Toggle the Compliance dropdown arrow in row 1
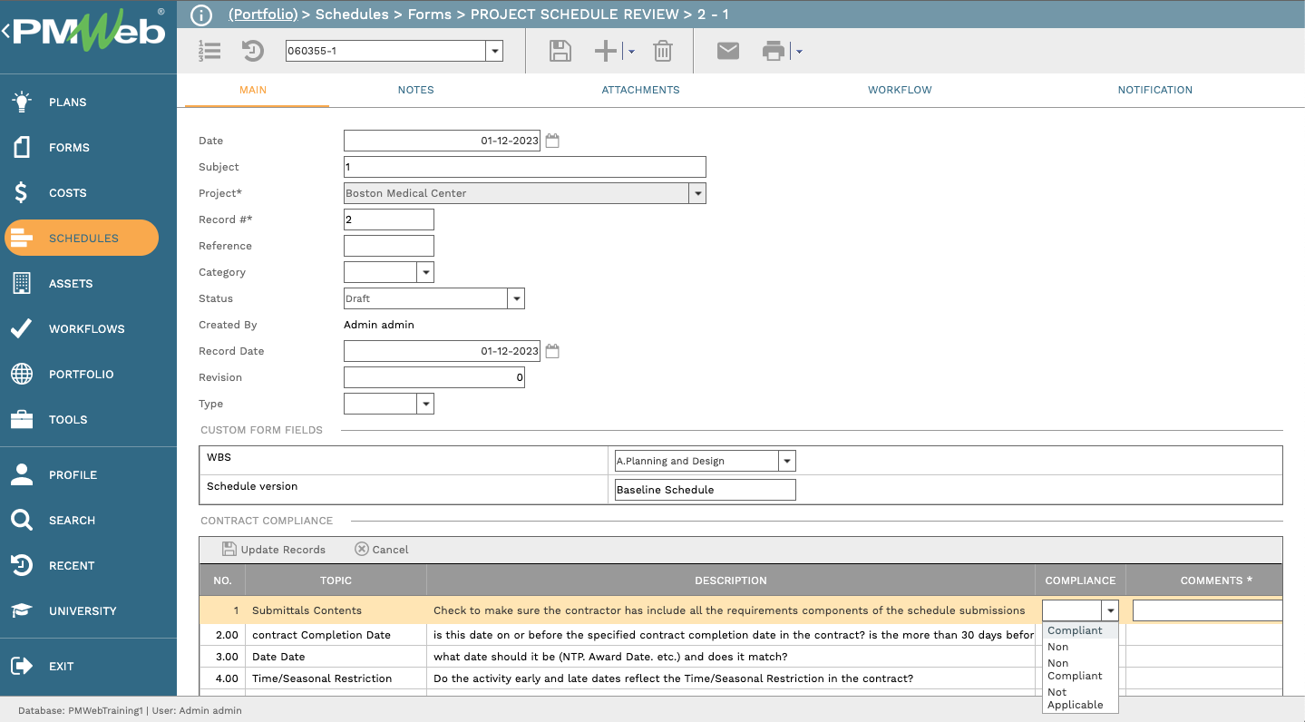The width and height of the screenshot is (1305, 722). click(1110, 610)
